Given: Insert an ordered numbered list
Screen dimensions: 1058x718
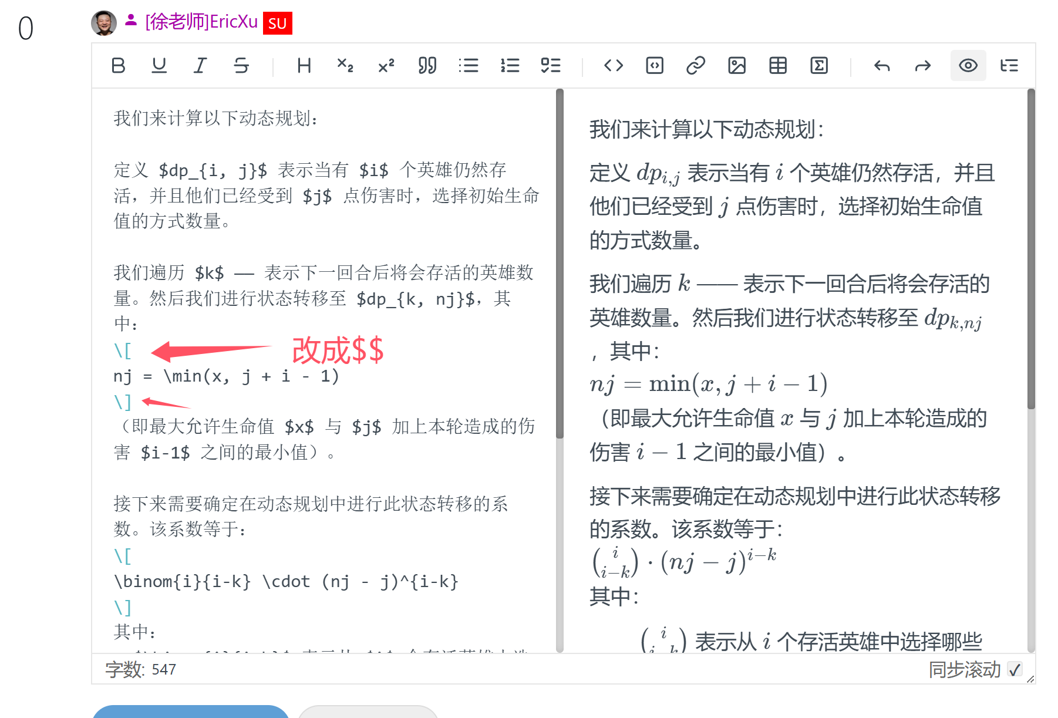Looking at the screenshot, I should click(510, 65).
